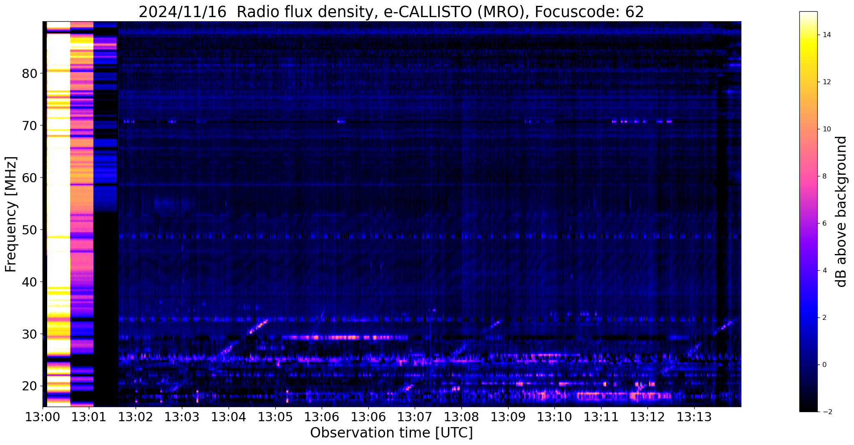
Task: Click the 70 MHz frequency tick label
Action: tap(30, 126)
